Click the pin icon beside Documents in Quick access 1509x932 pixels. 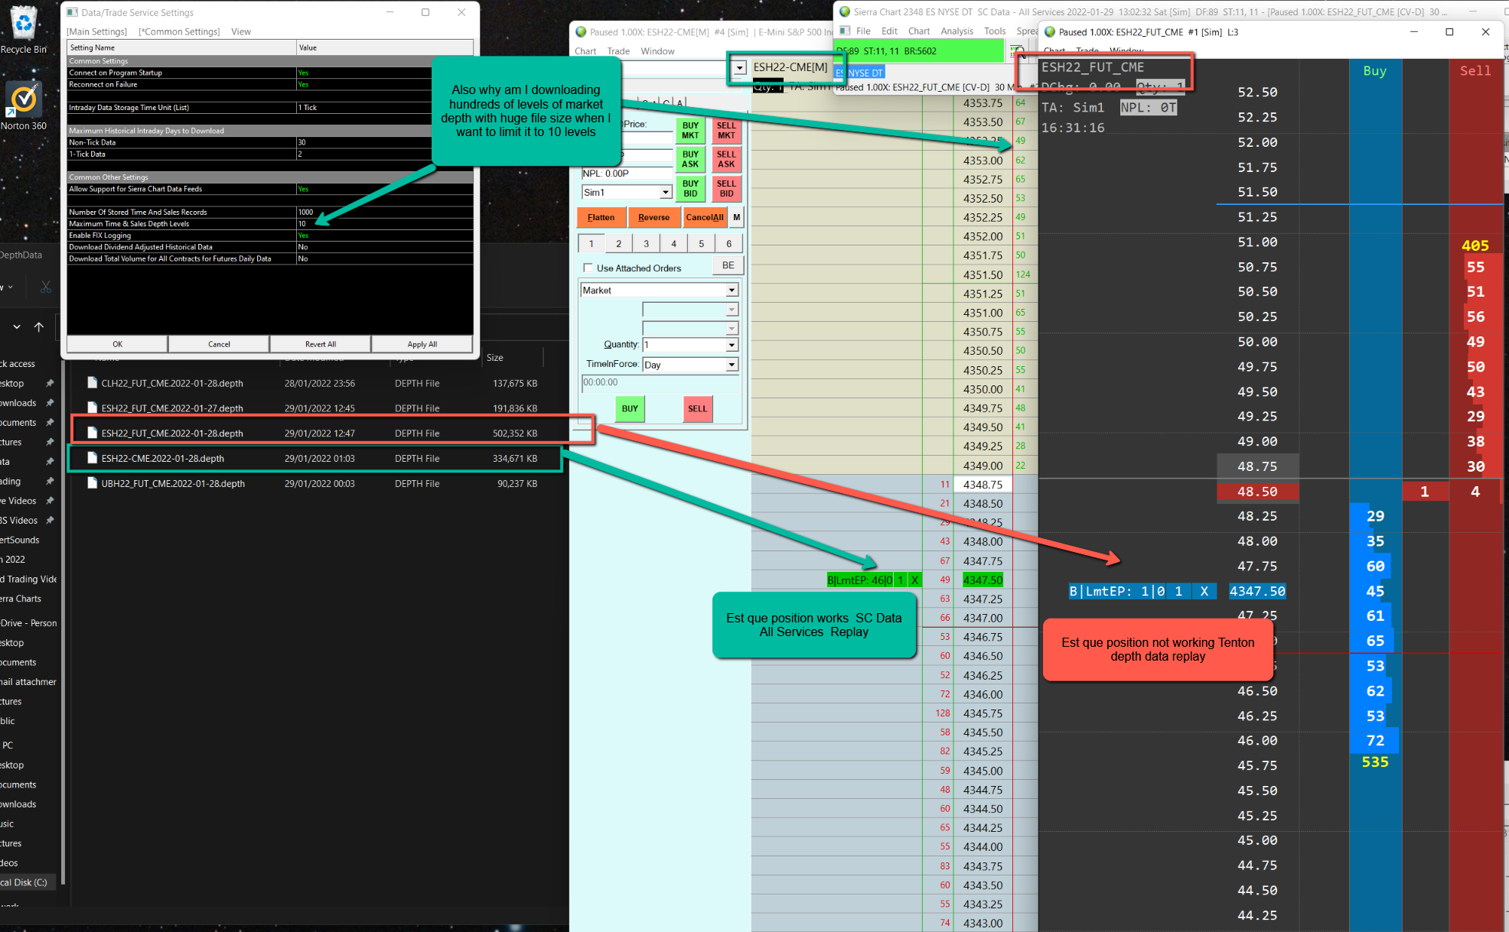[50, 423]
